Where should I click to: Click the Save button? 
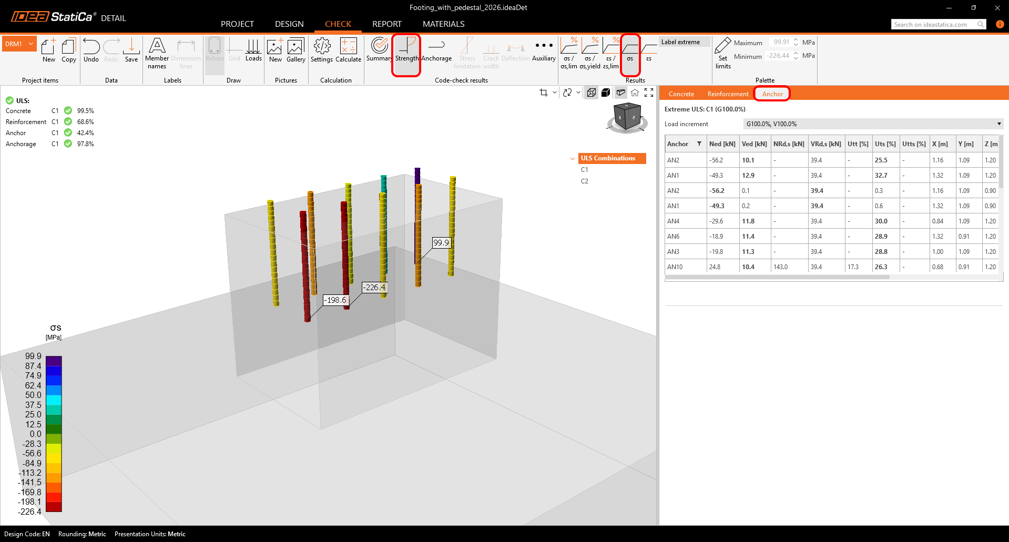[131, 50]
